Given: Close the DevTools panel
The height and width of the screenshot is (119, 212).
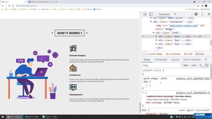Looking at the screenshot, I should coord(209,14).
